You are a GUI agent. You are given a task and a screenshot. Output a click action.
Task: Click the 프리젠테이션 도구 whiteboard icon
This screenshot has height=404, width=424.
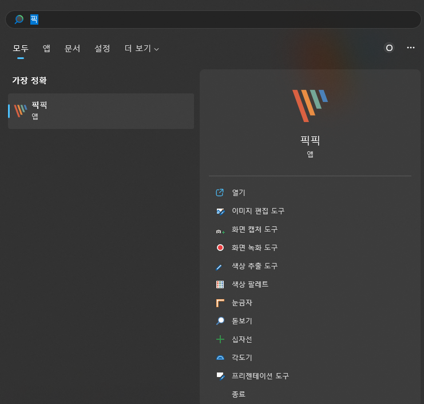(x=220, y=376)
